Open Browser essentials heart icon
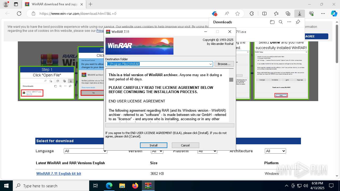Image resolution: width=340 pixels, height=191 pixels. 311,14
